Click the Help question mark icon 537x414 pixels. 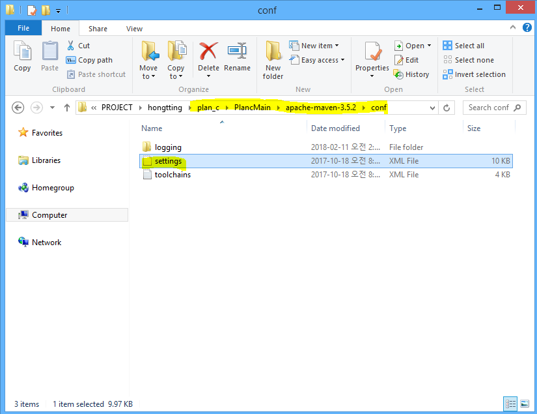point(526,28)
